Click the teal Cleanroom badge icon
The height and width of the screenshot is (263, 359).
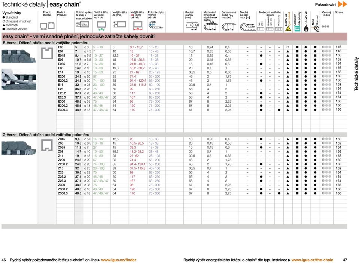(x=297, y=28)
